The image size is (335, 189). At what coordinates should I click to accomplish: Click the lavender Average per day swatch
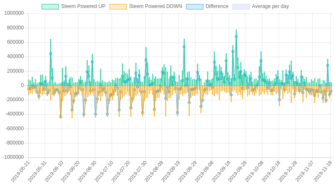click(x=241, y=7)
